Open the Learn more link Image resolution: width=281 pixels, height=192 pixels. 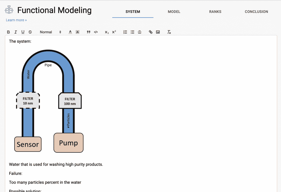(x=16, y=20)
